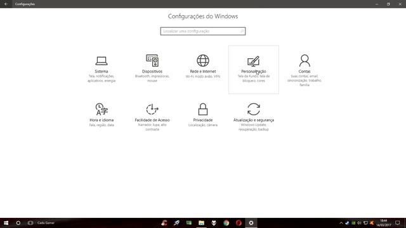The image size is (406, 228).
Task: Open the Rede e Internet category
Action: click(203, 69)
